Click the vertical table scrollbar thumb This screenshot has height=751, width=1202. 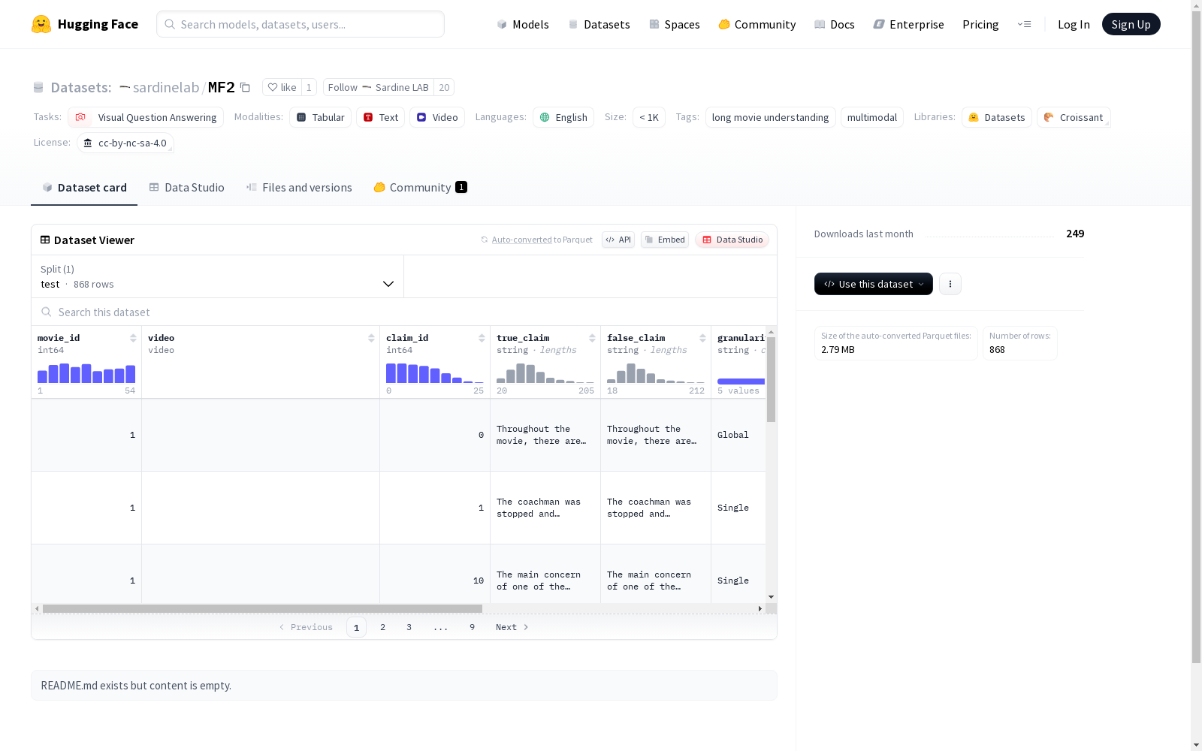pos(771,379)
